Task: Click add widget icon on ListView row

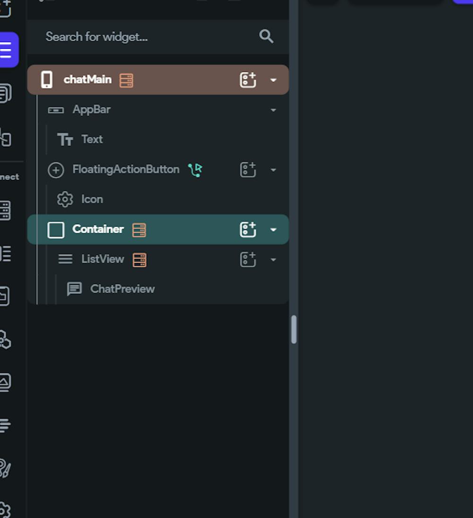Action: 248,259
